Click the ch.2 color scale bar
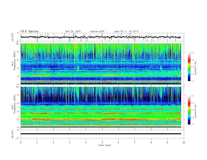This screenshot has width=207, height=160. tap(189, 110)
